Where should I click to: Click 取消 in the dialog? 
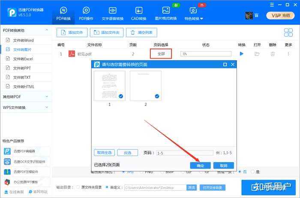coord(223,165)
